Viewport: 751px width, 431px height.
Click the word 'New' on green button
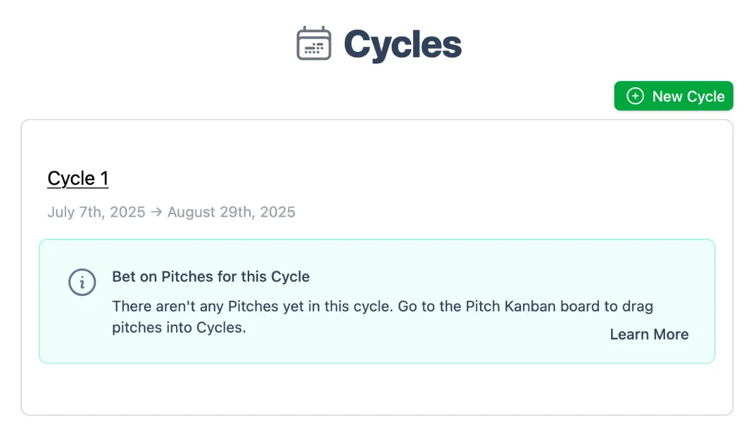(667, 96)
